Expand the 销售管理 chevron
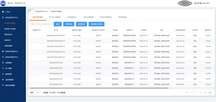216x102 pixels. coord(23,74)
